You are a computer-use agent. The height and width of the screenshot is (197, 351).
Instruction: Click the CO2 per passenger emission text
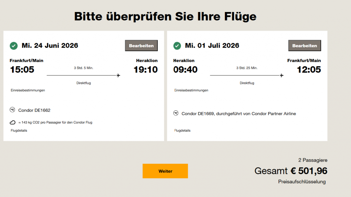pyautogui.click(x=55, y=122)
